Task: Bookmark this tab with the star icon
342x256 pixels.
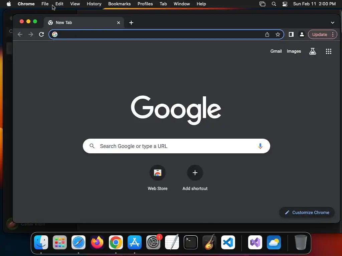Action: coord(278,34)
